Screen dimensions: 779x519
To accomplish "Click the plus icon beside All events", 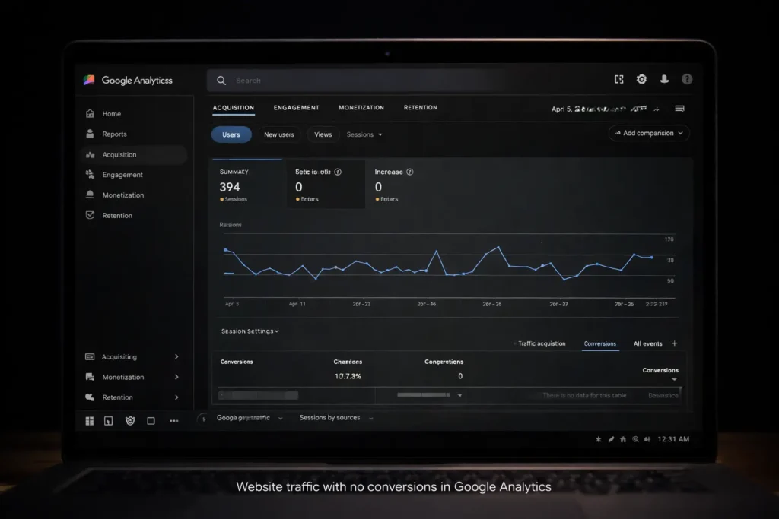I will [675, 344].
